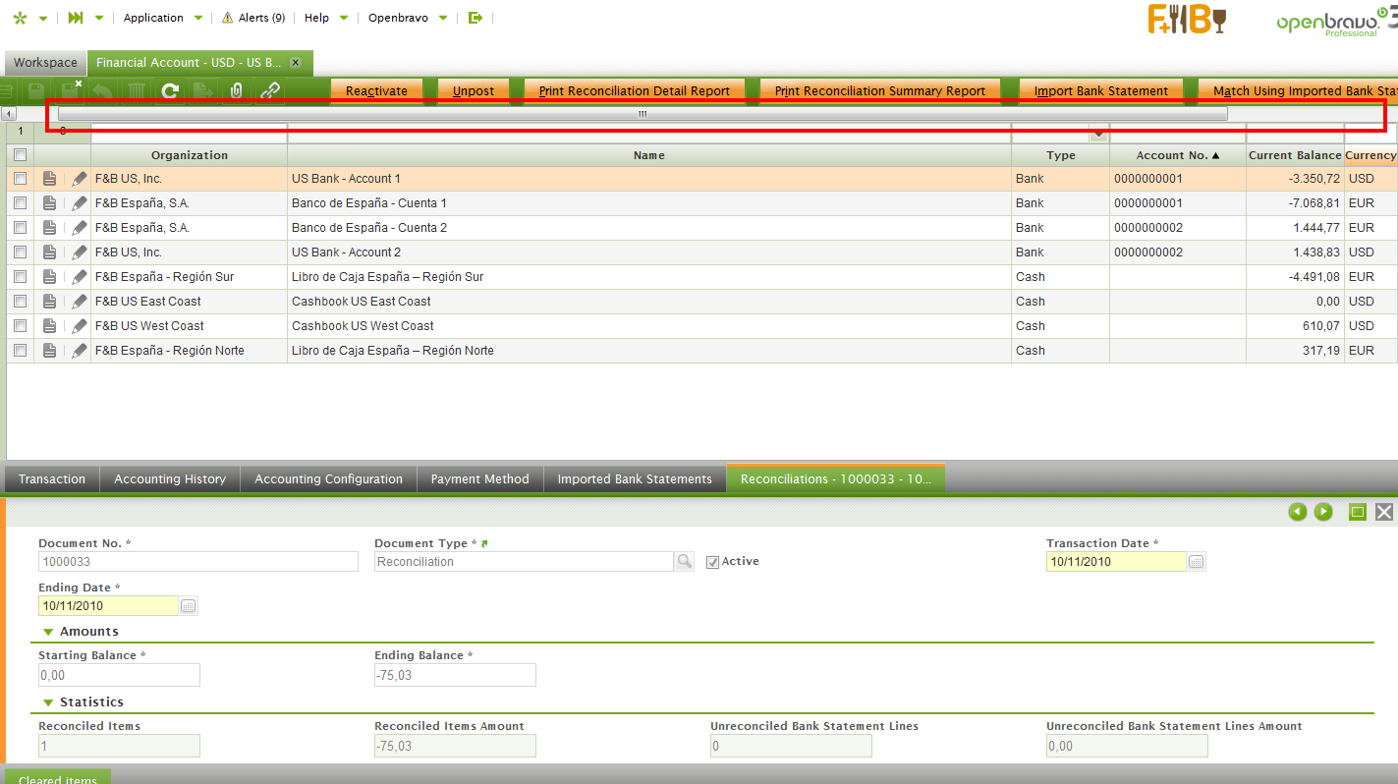Viewport: 1398px width, 784px height.
Task: Click pencil edit icon for Banco de España - Cuenta 2
Action: [x=80, y=228]
